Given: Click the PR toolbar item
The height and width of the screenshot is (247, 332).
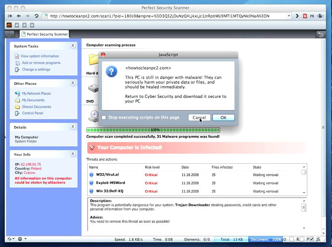Looking at the screenshot, I should [x=312, y=16].
